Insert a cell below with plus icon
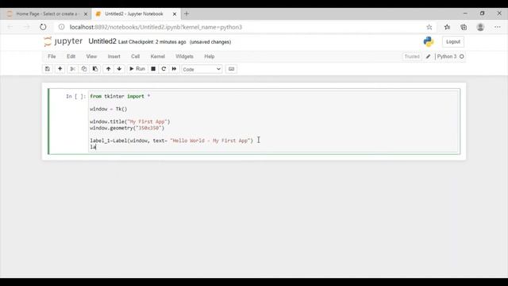This screenshot has height=286, width=508. click(60, 69)
